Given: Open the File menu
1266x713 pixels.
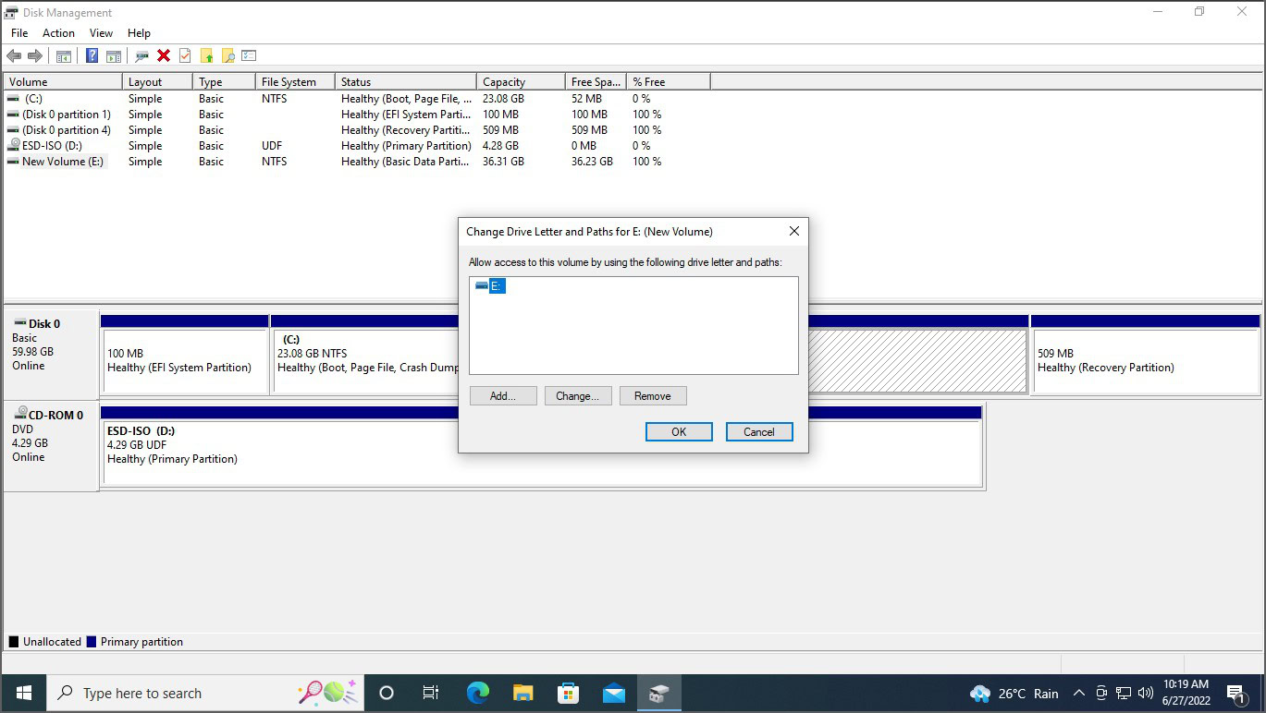Looking at the screenshot, I should pyautogui.click(x=19, y=33).
